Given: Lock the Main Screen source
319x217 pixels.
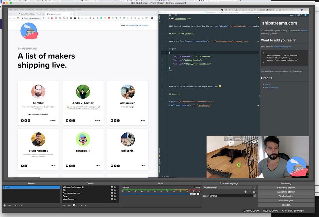Looking at the screenshot, I should 115,199.
